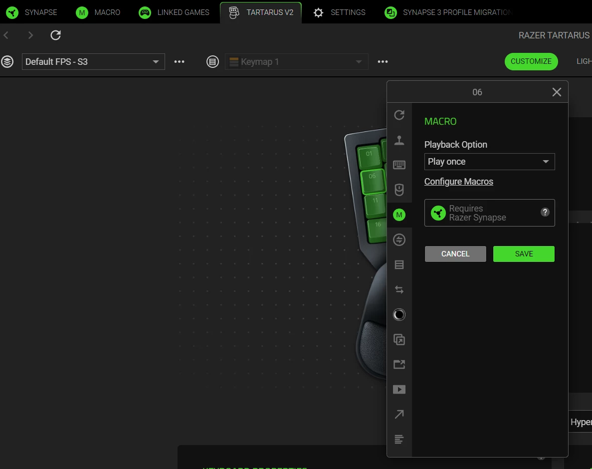Click the profile layers icon
This screenshot has height=469, width=592.
7,61
